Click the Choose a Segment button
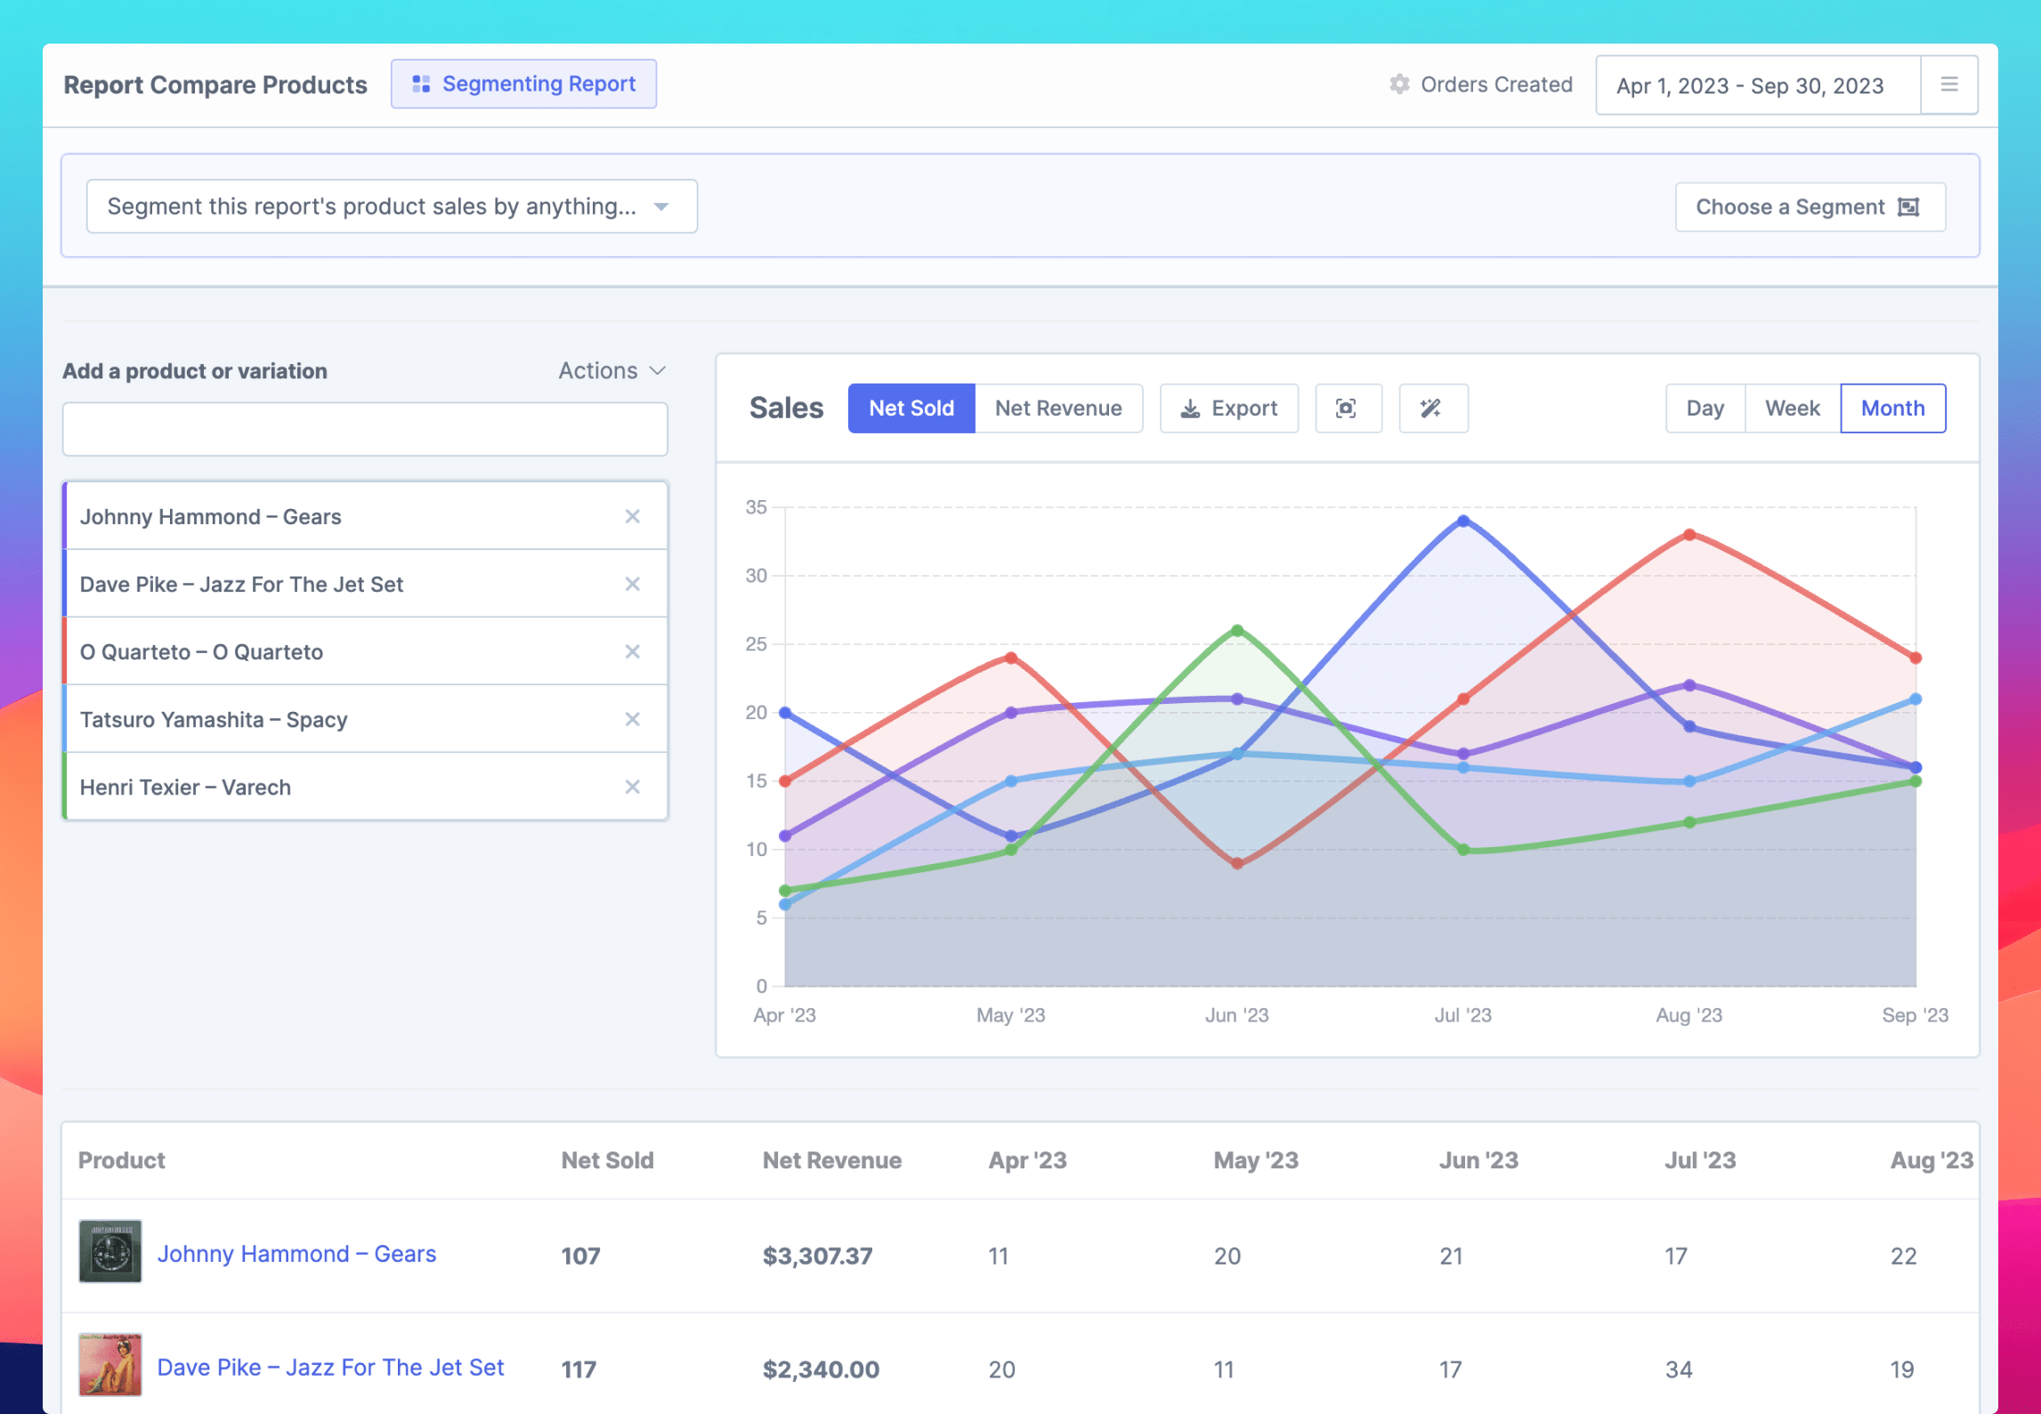The image size is (2041, 1414). click(x=1810, y=206)
